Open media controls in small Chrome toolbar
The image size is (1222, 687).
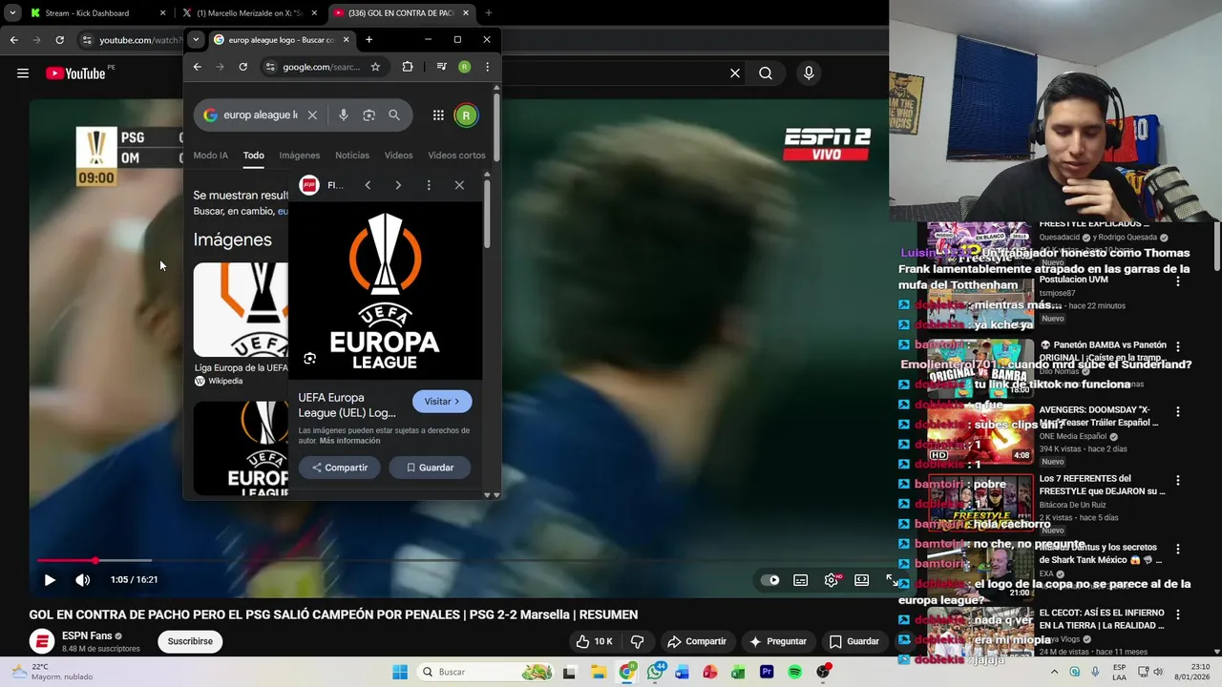coord(441,67)
